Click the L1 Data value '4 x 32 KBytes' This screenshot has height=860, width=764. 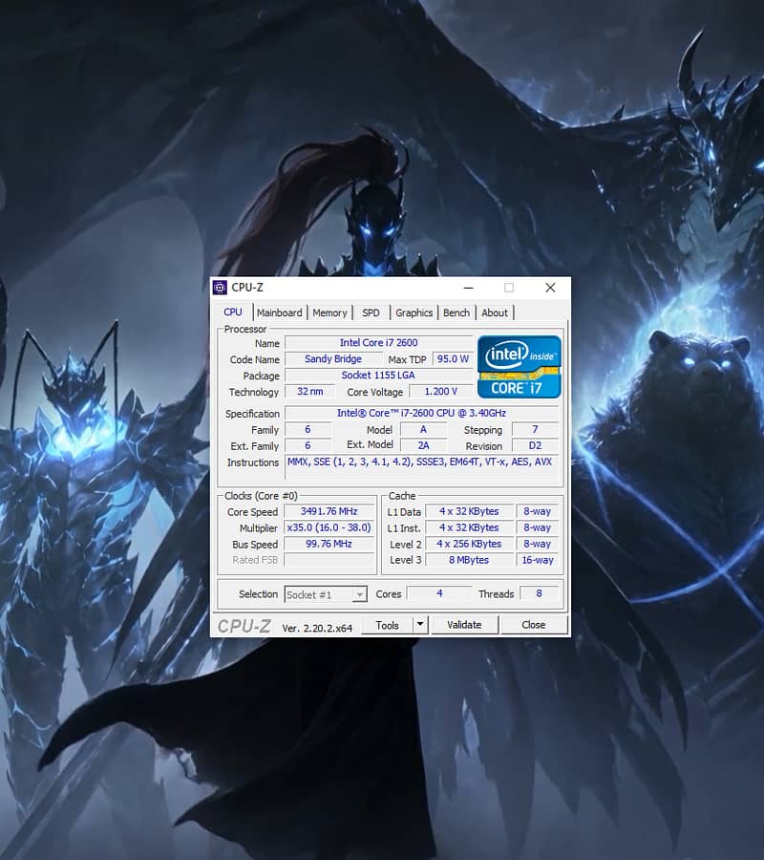[x=469, y=512]
